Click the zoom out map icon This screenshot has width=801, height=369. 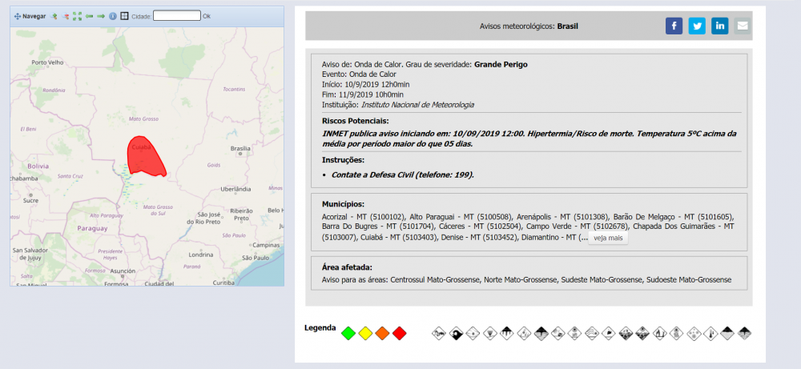point(66,16)
